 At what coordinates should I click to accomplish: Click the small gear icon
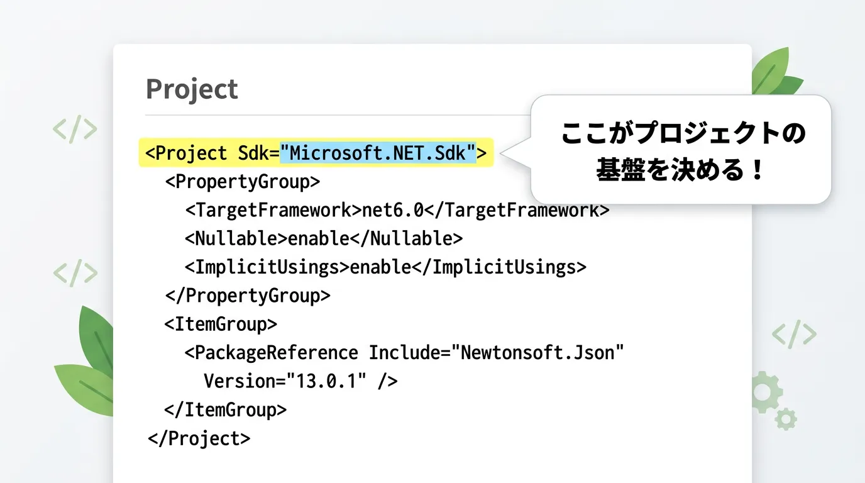tap(786, 419)
